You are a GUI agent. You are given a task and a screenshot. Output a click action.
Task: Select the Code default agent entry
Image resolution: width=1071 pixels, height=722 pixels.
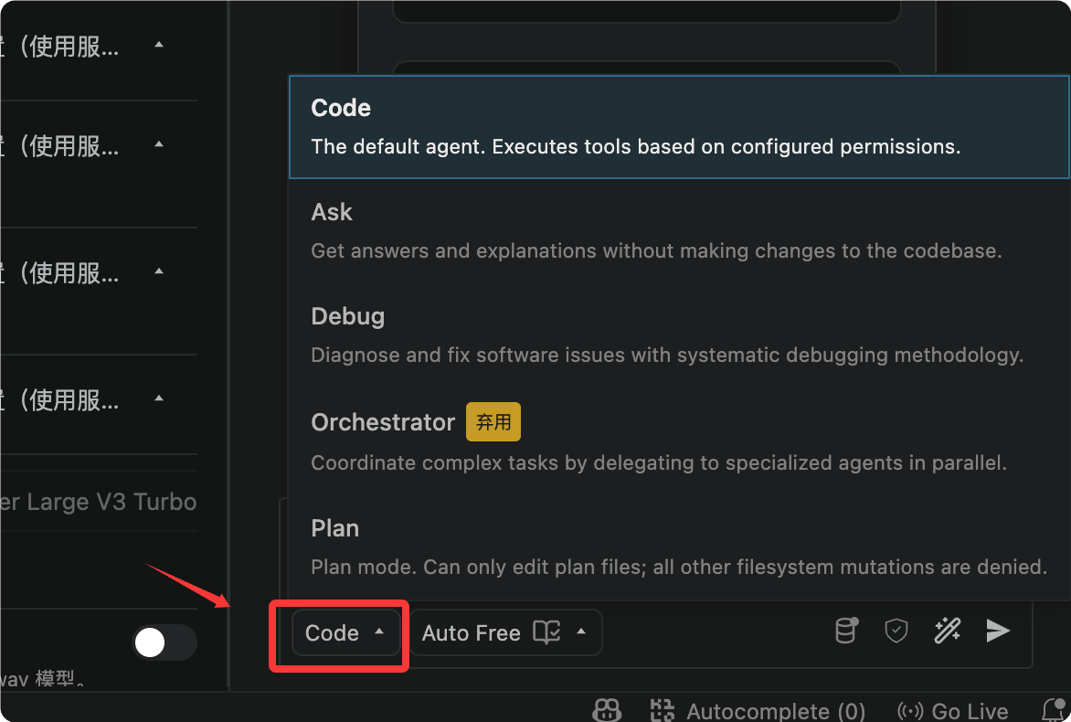(679, 127)
